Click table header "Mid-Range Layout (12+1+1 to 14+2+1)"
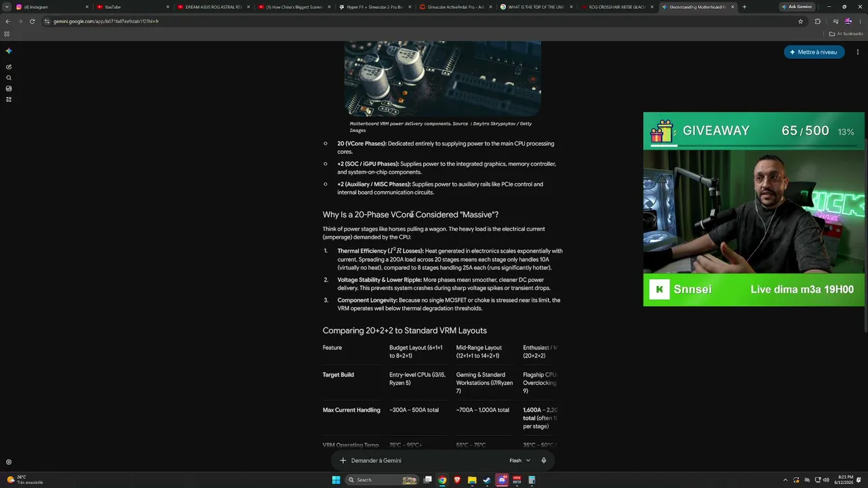 tap(479, 352)
